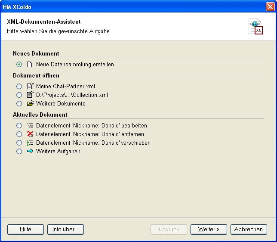Select the Weitere Dokumente radio button
The height and width of the screenshot is (242, 277).
[19, 103]
